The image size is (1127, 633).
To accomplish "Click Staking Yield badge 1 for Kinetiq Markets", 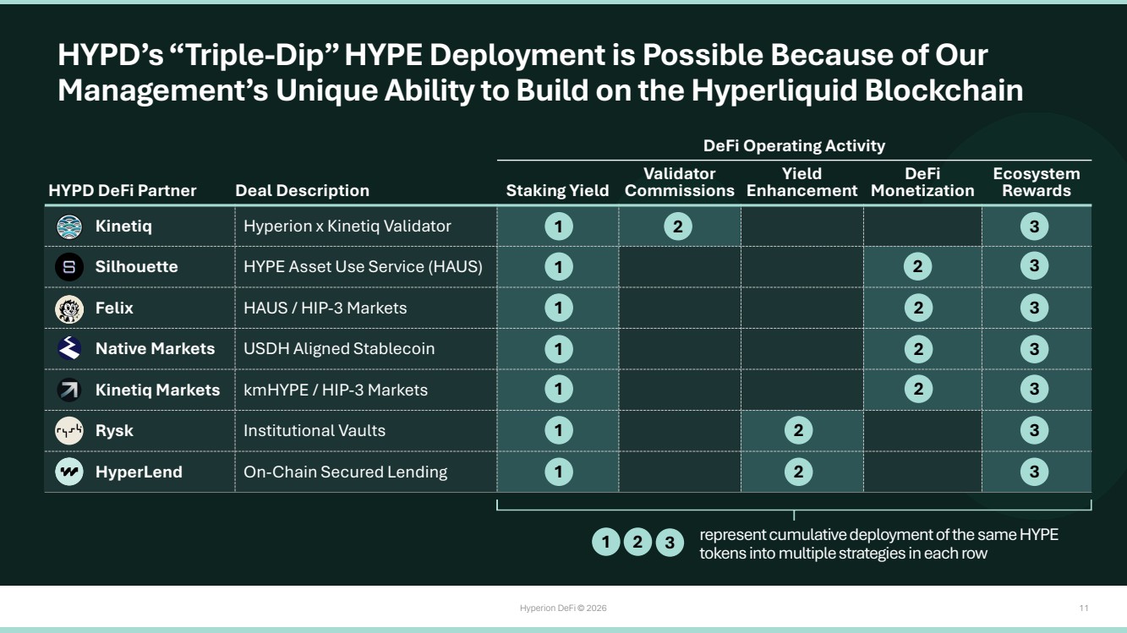I will tap(558, 390).
